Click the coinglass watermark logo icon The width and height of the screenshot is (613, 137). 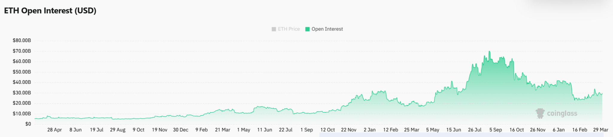tap(540, 113)
